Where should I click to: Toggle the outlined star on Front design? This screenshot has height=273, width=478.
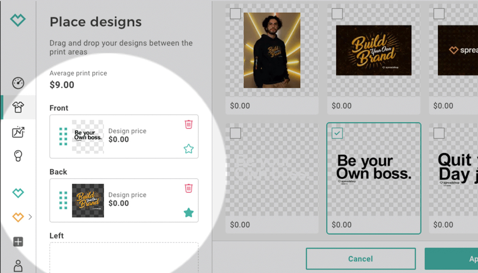tap(188, 149)
